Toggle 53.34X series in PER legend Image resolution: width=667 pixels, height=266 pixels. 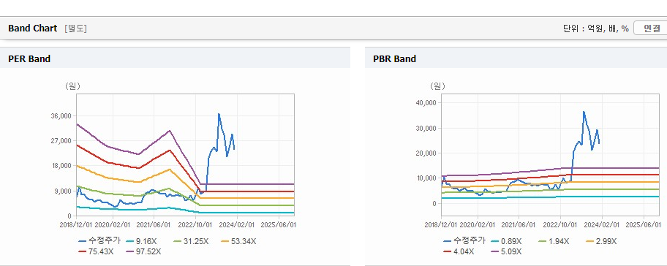238,241
